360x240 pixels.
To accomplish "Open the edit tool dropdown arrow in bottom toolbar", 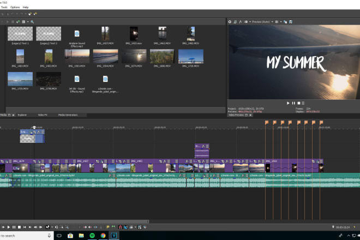I will coord(52,227).
